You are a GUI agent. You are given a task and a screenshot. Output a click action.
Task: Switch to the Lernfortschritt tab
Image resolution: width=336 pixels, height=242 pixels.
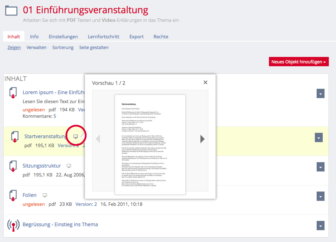pos(103,37)
